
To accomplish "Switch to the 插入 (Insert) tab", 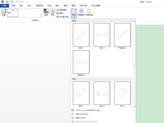I will 21,5.
